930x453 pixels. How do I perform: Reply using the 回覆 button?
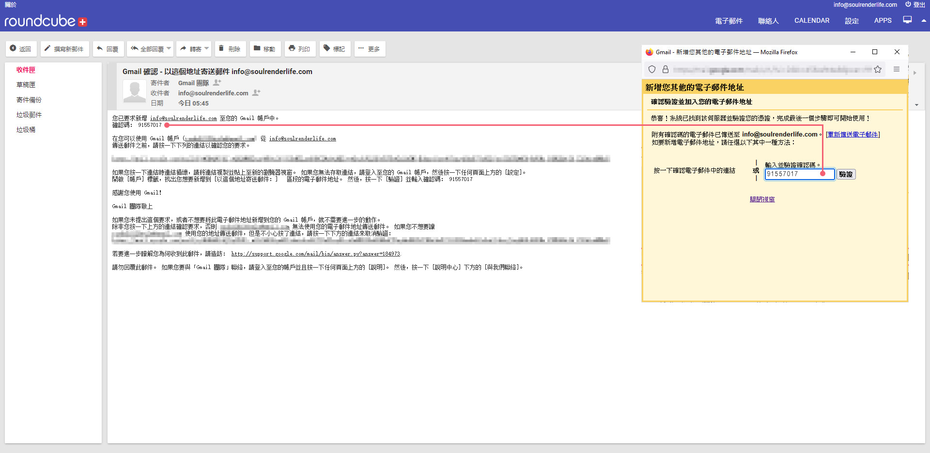108,49
